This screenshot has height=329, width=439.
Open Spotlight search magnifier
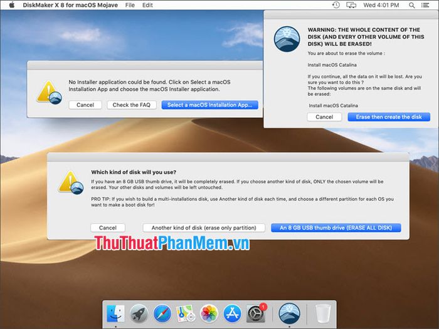tap(411, 5)
